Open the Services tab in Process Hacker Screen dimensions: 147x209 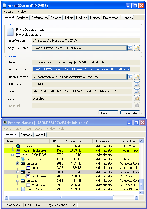[26, 135]
